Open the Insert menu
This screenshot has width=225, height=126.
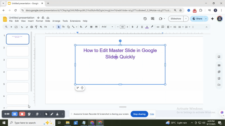click(x=31, y=21)
